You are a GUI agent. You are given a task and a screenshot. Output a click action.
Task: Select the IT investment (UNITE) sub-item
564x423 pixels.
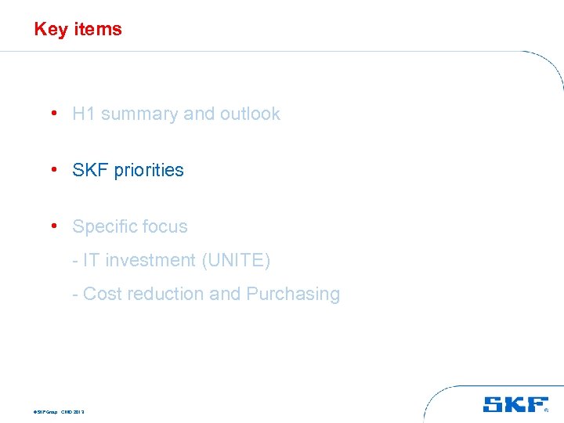tap(171, 261)
